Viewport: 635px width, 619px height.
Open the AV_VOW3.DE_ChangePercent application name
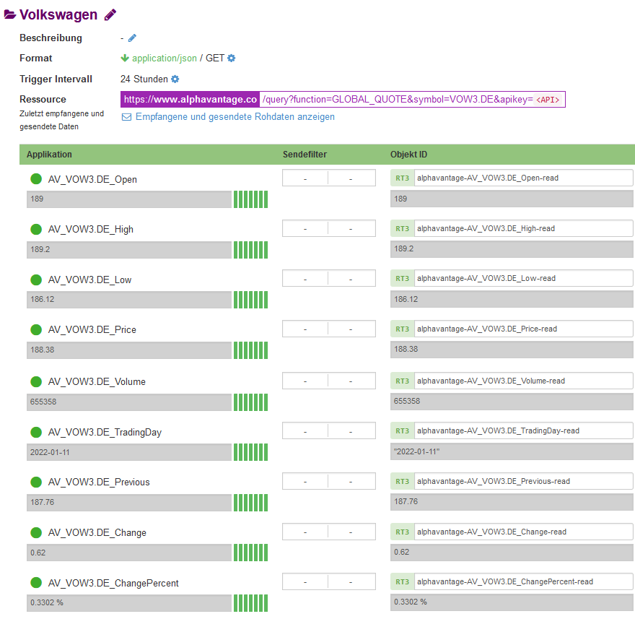(113, 583)
